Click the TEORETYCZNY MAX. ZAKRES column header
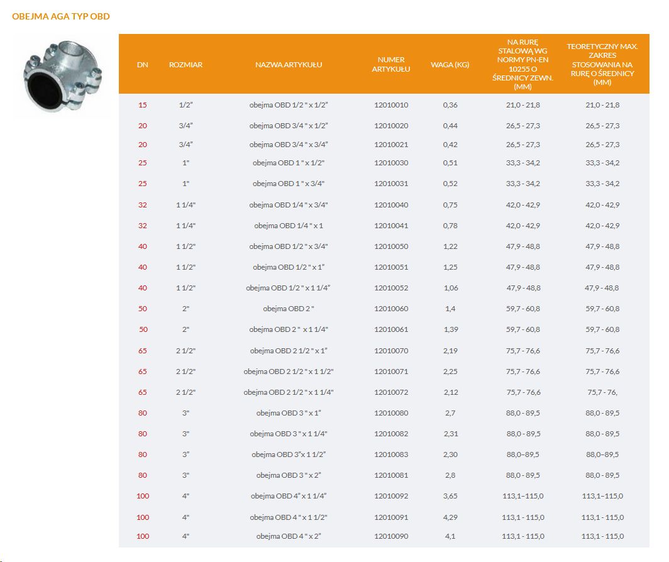669x562 pixels. [x=602, y=65]
